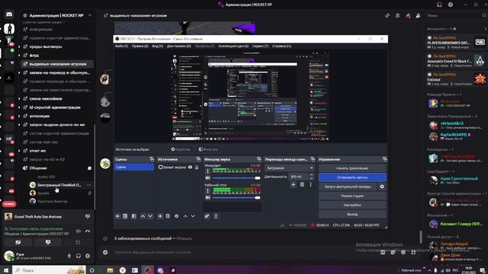Add a new scene with plus icon
The image size is (488, 274).
[117, 216]
